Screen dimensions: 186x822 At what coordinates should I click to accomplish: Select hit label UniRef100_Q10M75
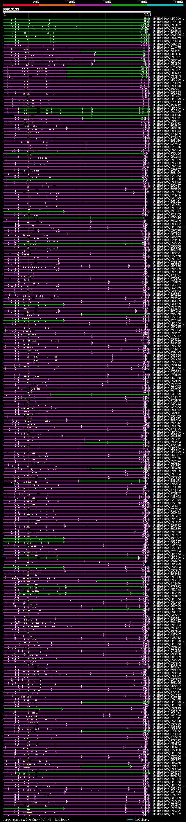coord(167,48)
